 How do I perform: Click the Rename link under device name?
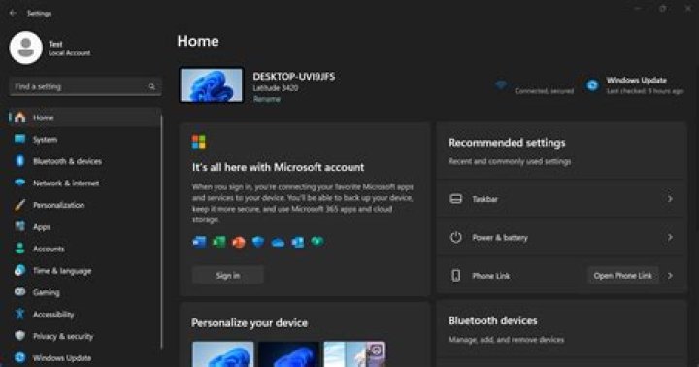(267, 99)
